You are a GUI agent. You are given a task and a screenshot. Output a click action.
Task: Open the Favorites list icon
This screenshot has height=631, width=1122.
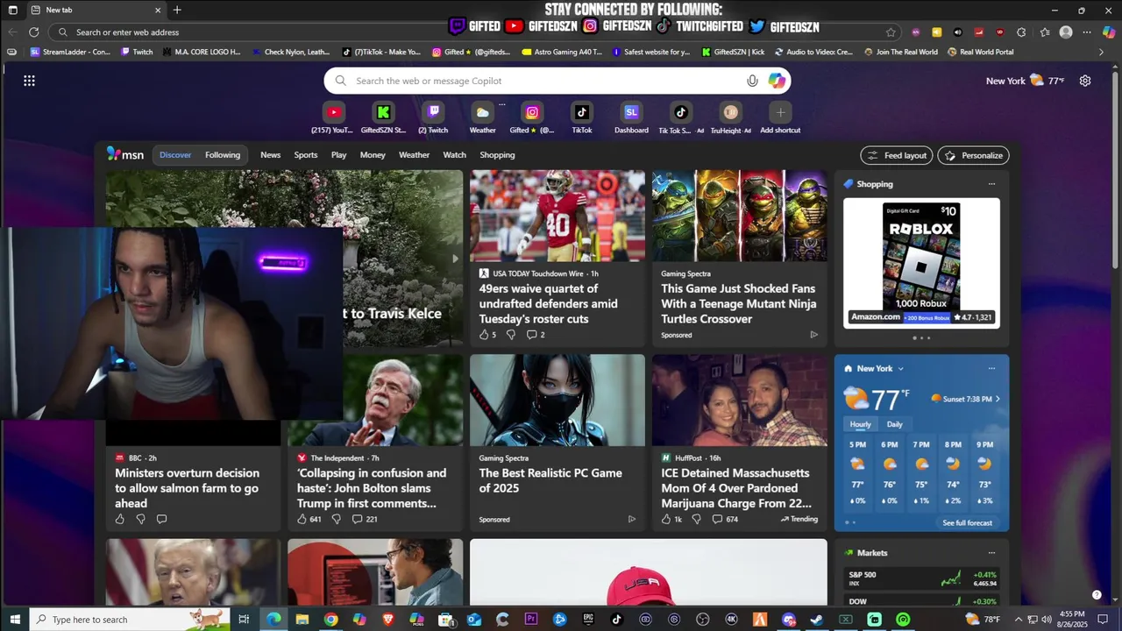tap(1045, 32)
